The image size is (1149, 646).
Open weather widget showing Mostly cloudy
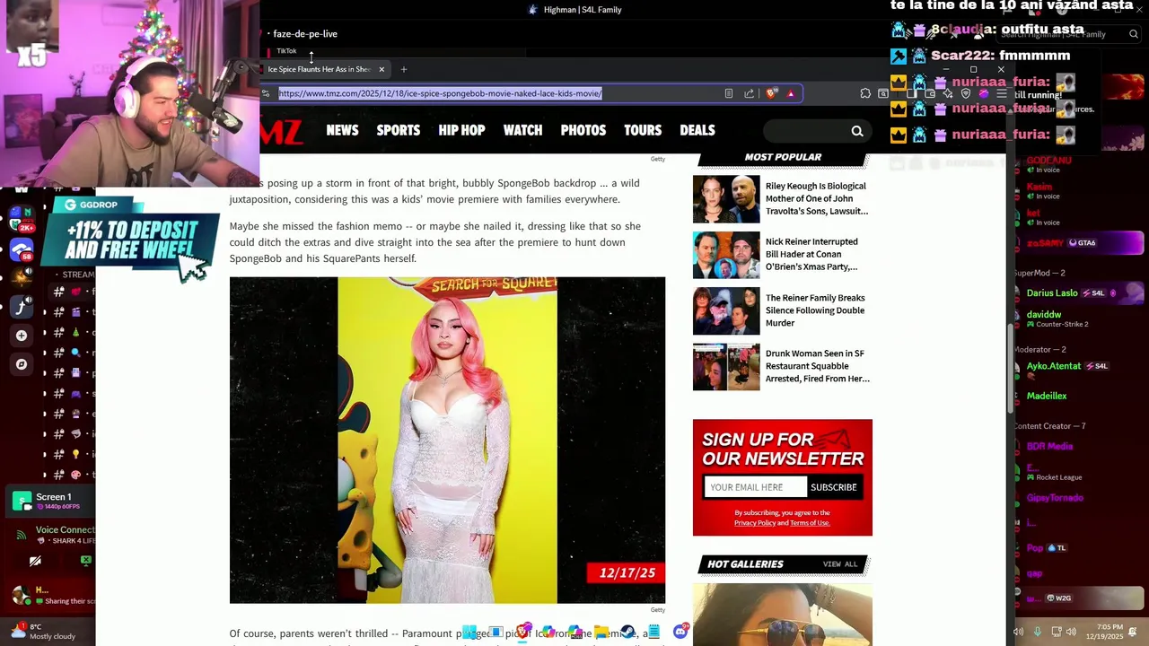43,632
